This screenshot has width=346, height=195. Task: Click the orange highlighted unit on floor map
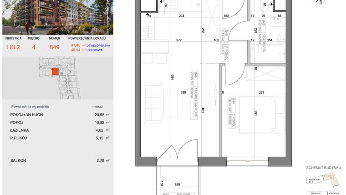(x=55, y=72)
